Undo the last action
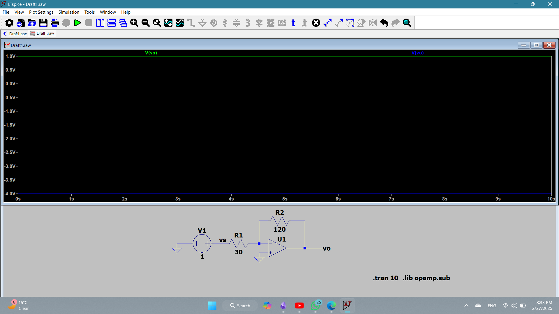The image size is (559, 314). (384, 23)
